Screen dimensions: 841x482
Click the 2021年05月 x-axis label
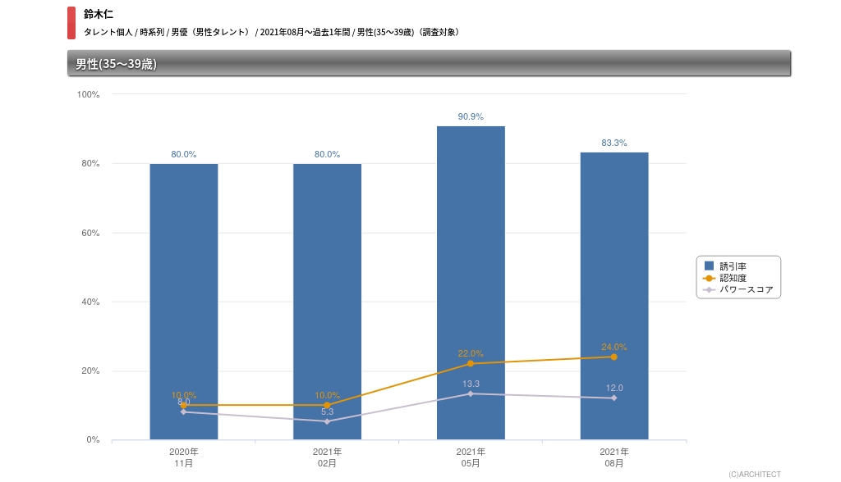point(471,457)
